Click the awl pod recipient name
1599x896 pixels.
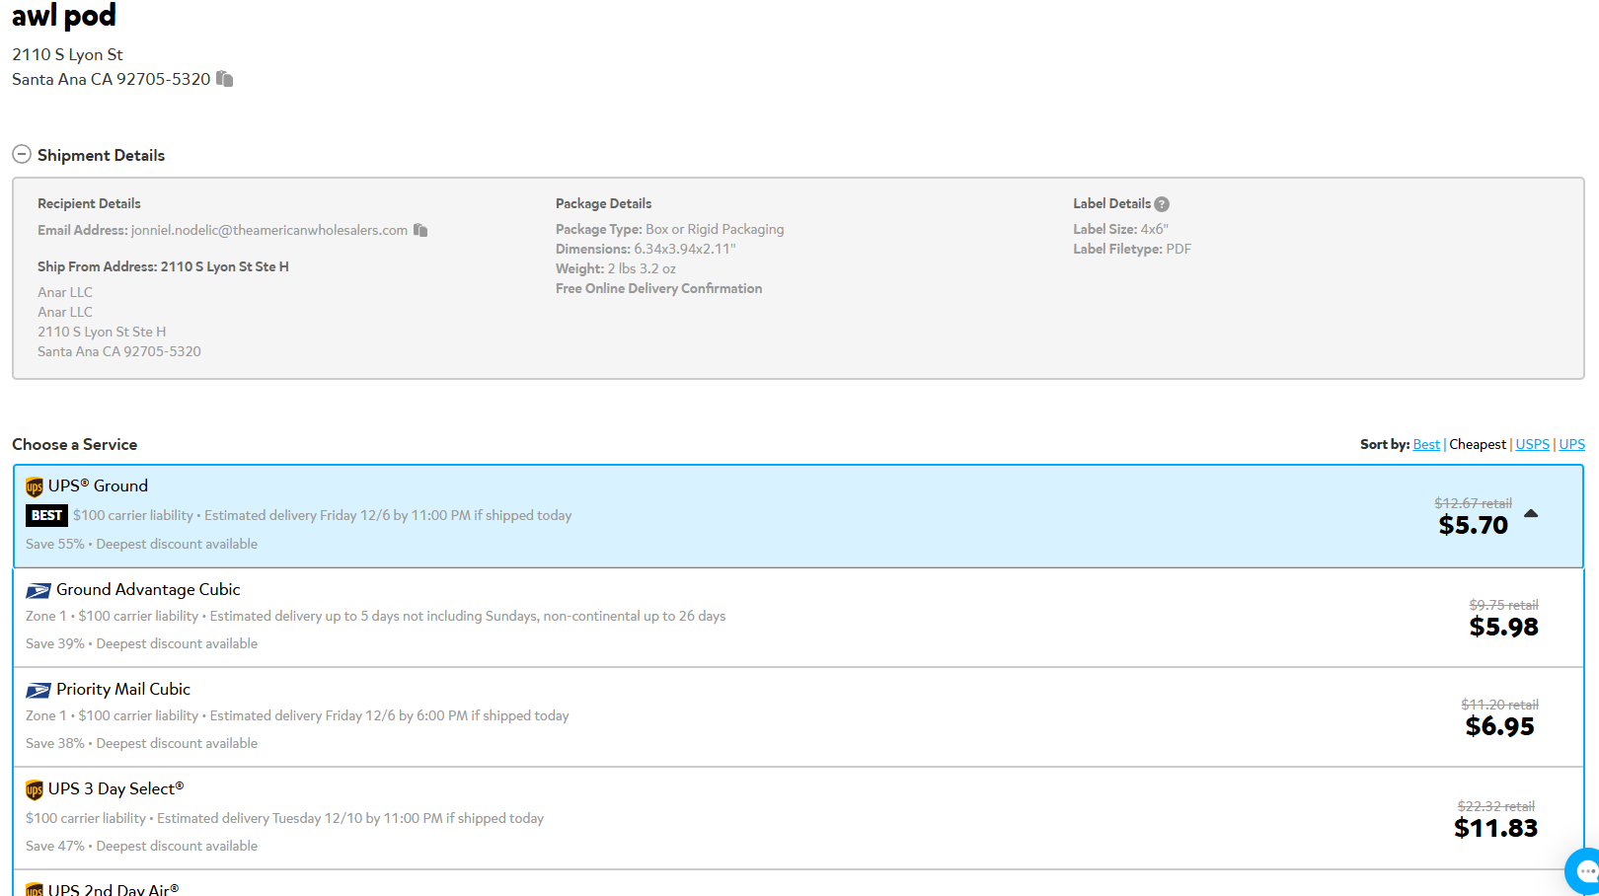click(x=64, y=15)
